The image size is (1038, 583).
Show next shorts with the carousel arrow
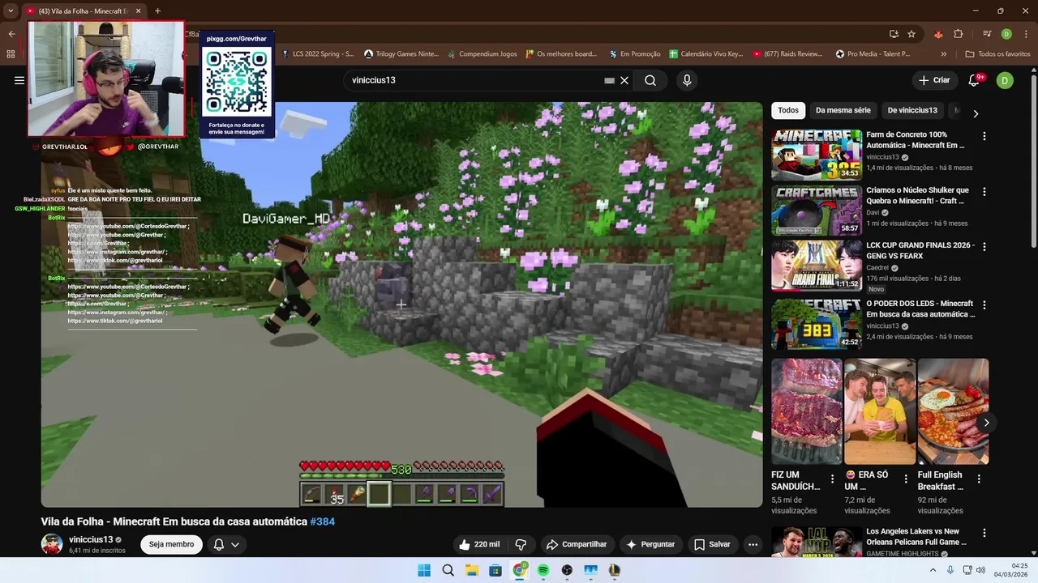click(x=986, y=423)
